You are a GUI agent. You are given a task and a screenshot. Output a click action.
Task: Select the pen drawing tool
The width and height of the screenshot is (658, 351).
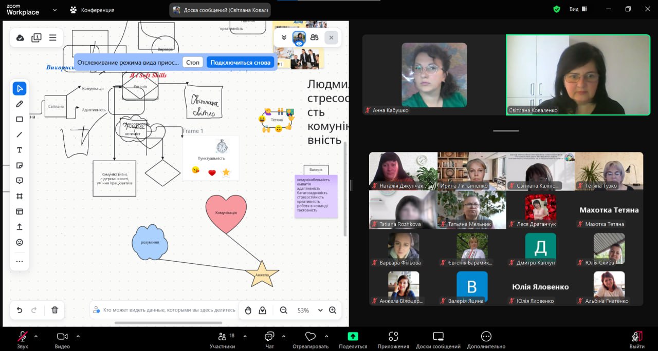point(20,104)
